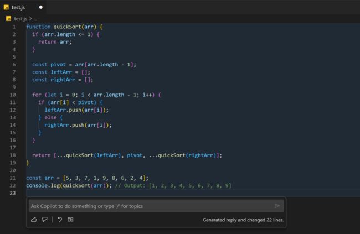This screenshot has height=234, width=360.
Task: Click line number 10 in gutter
Action: tap(13, 95)
